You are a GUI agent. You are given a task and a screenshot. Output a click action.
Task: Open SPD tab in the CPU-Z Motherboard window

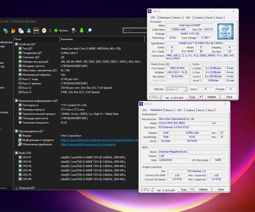[179, 110]
